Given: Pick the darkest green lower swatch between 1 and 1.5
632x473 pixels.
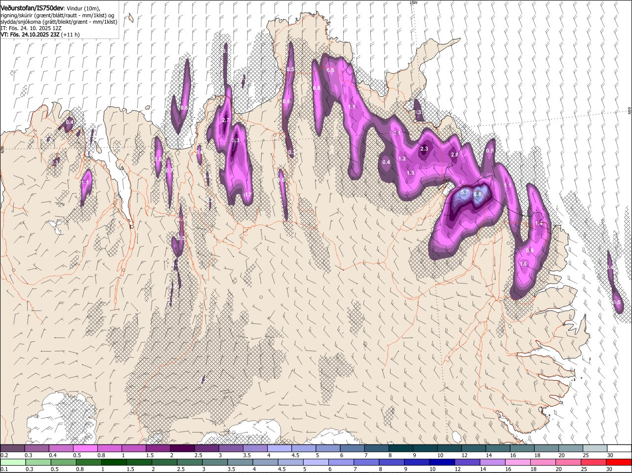Looking at the screenshot, I should (x=114, y=462).
